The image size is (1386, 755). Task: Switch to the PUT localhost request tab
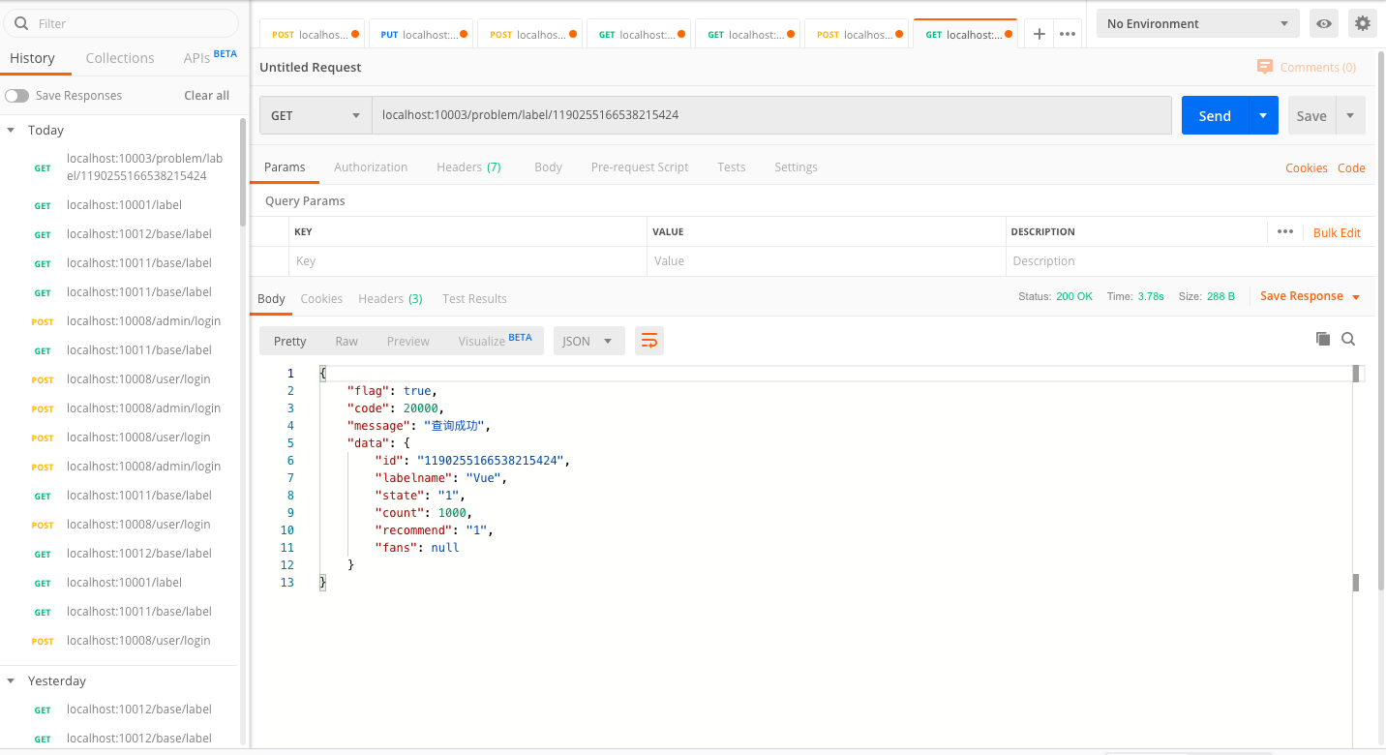pos(421,34)
